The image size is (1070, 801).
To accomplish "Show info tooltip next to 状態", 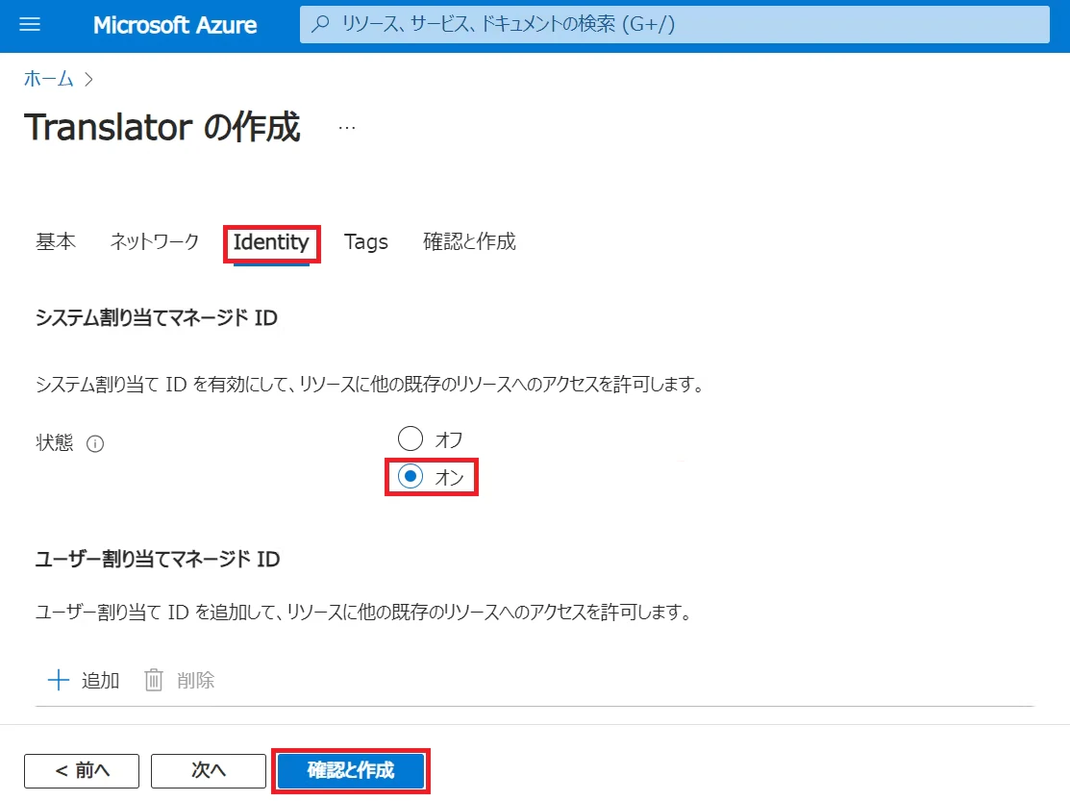I will (95, 444).
